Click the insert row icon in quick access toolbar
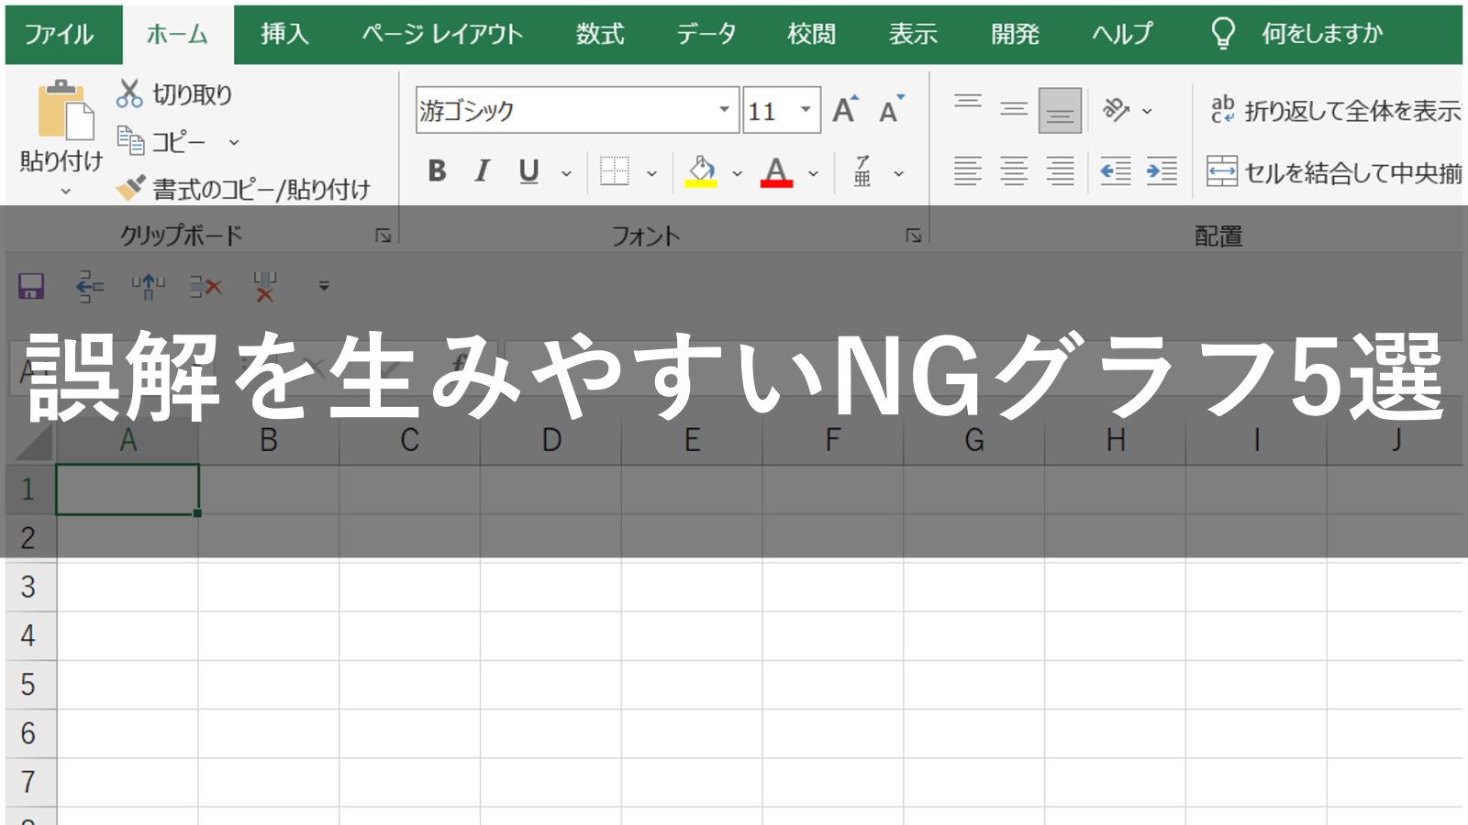The image size is (1468, 825). tap(89, 286)
